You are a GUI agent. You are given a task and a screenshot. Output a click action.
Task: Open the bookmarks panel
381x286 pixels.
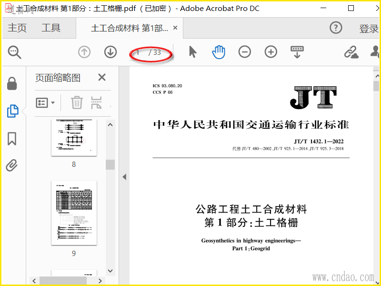pos(12,139)
